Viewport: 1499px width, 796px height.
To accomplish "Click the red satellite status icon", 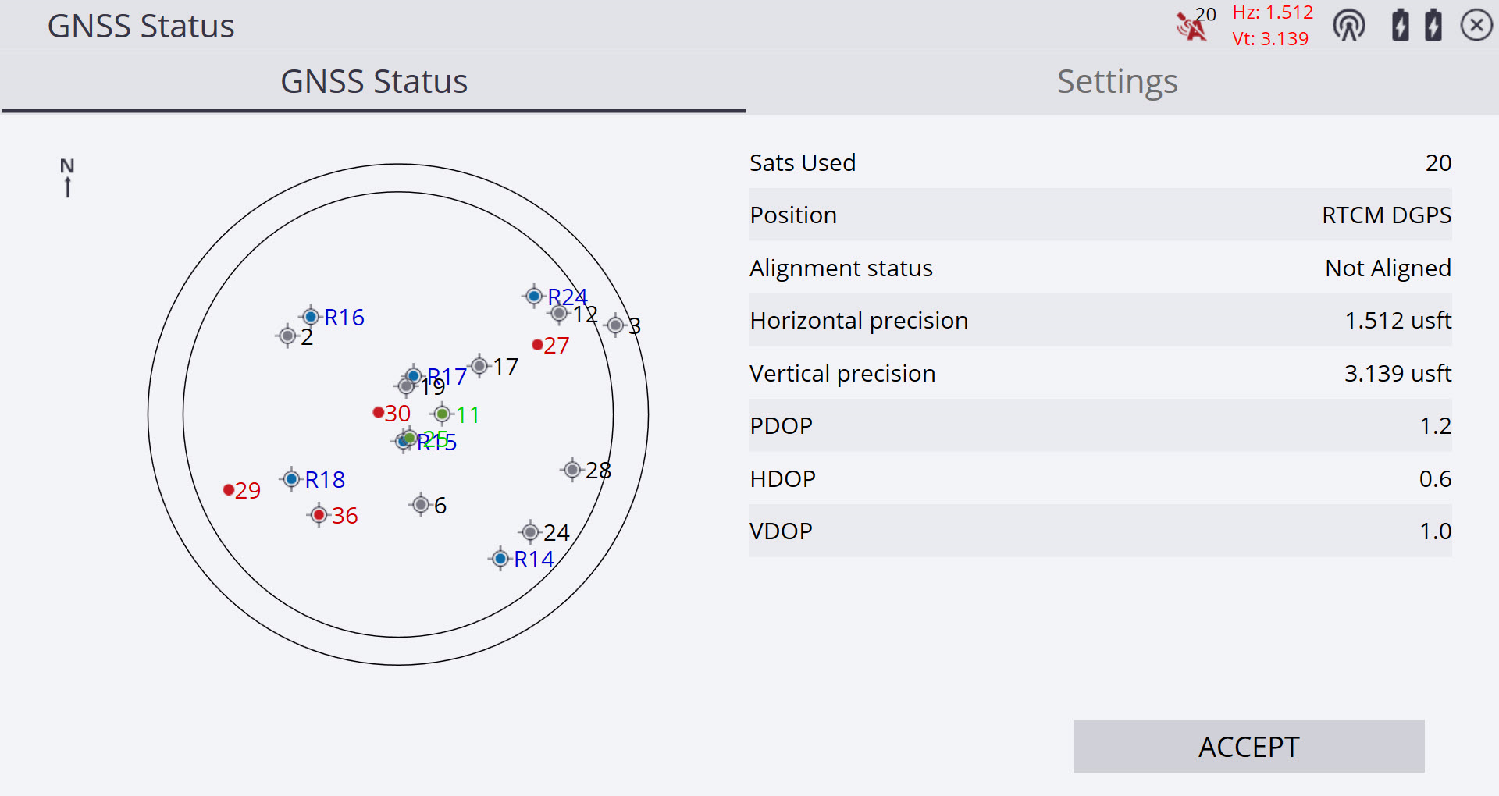I will click(1192, 27).
